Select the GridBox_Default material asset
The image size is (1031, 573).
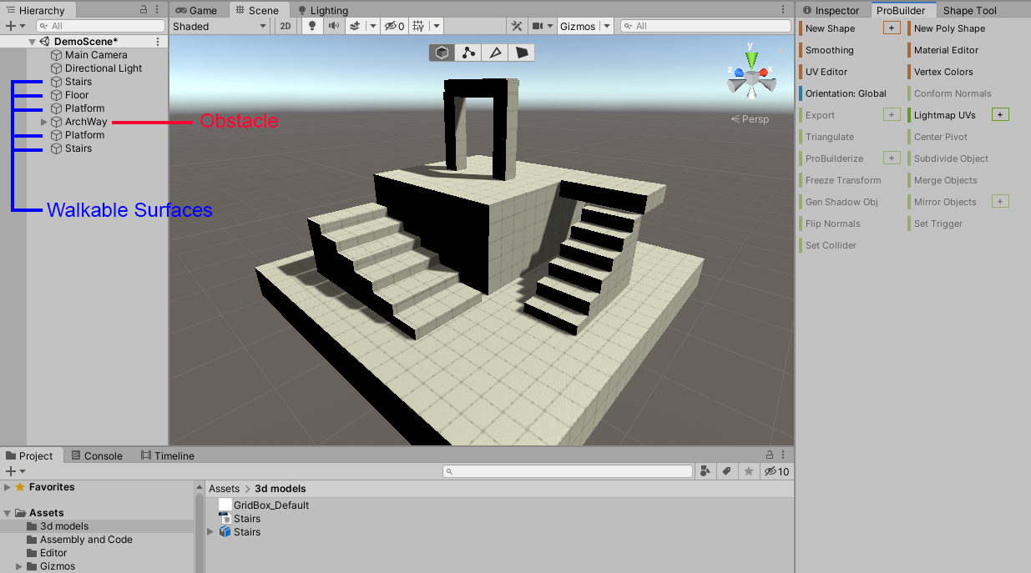270,505
